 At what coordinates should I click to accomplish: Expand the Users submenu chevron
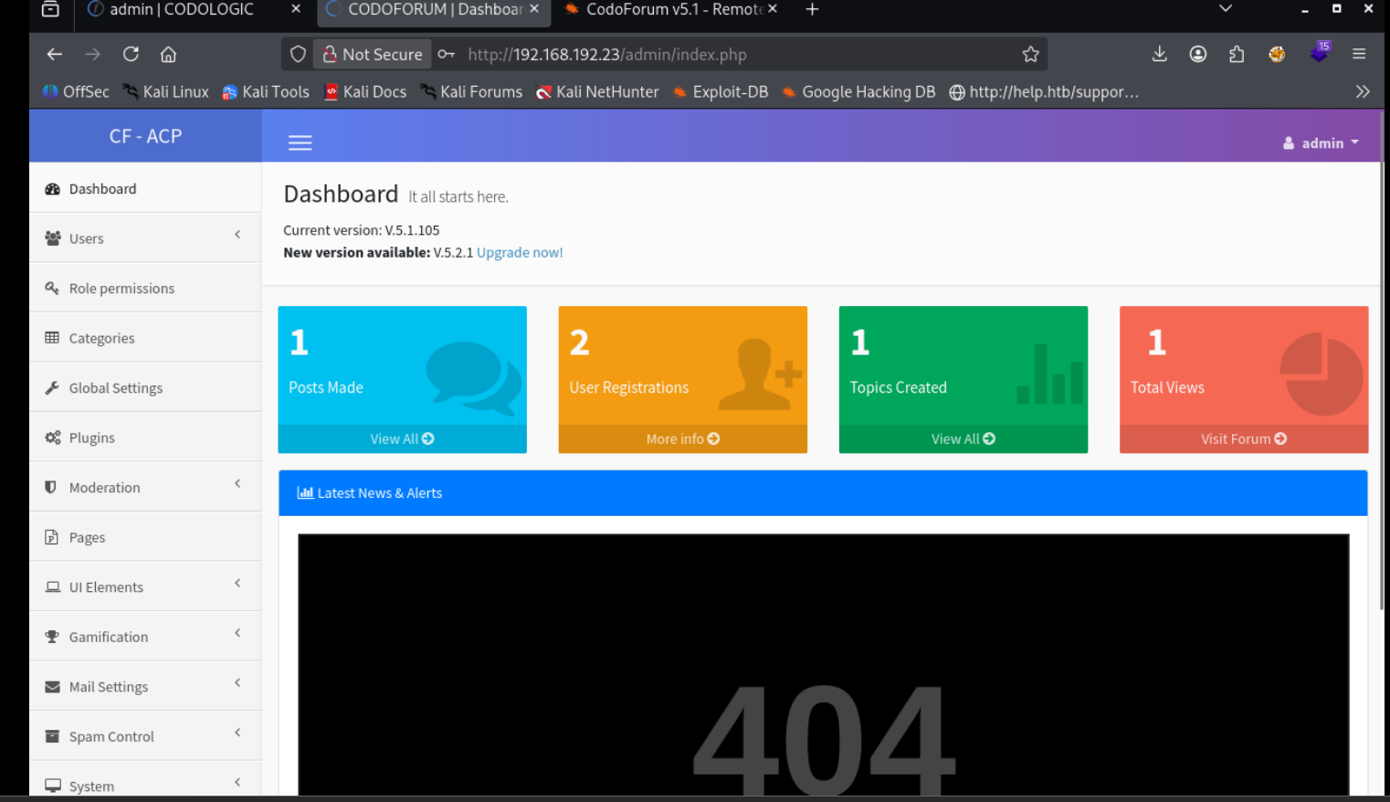click(x=237, y=236)
